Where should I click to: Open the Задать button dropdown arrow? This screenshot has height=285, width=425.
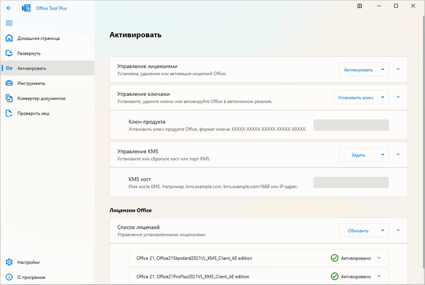pyautogui.click(x=382, y=155)
